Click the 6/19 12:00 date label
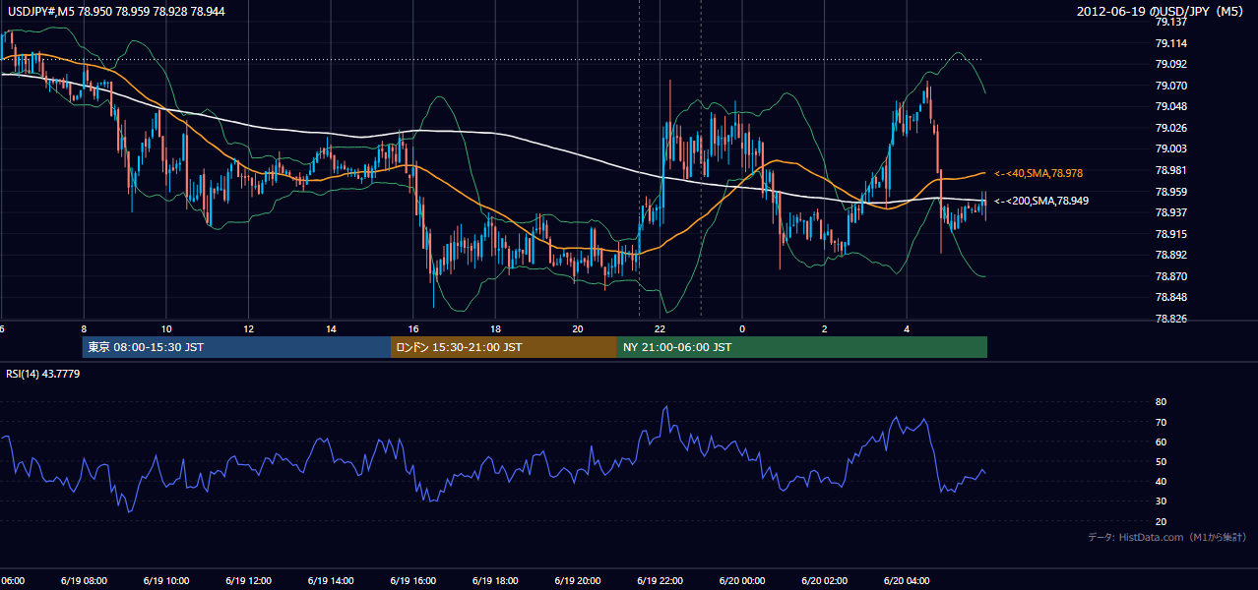The height and width of the screenshot is (590, 1258). [x=247, y=581]
